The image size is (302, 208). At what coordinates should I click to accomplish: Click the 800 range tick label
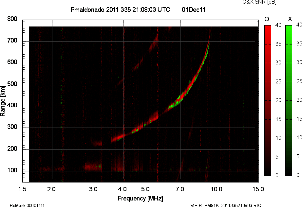click(x=12, y=19)
